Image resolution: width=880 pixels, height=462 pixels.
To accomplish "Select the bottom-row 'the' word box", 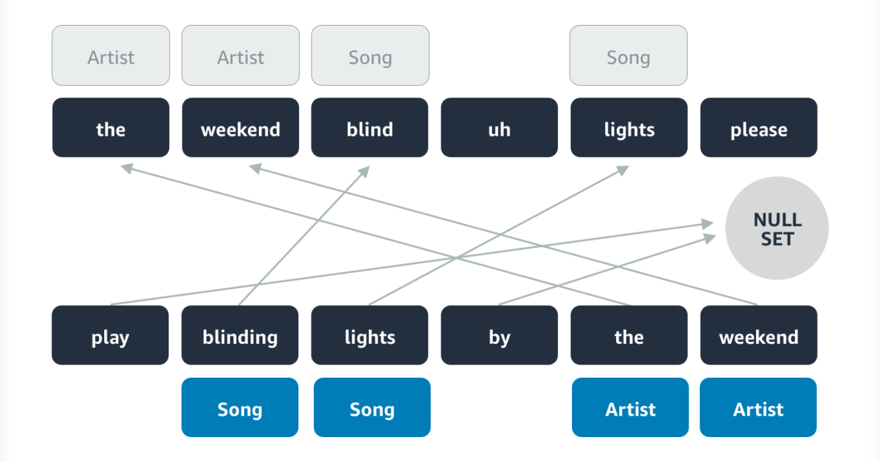I will [x=629, y=335].
